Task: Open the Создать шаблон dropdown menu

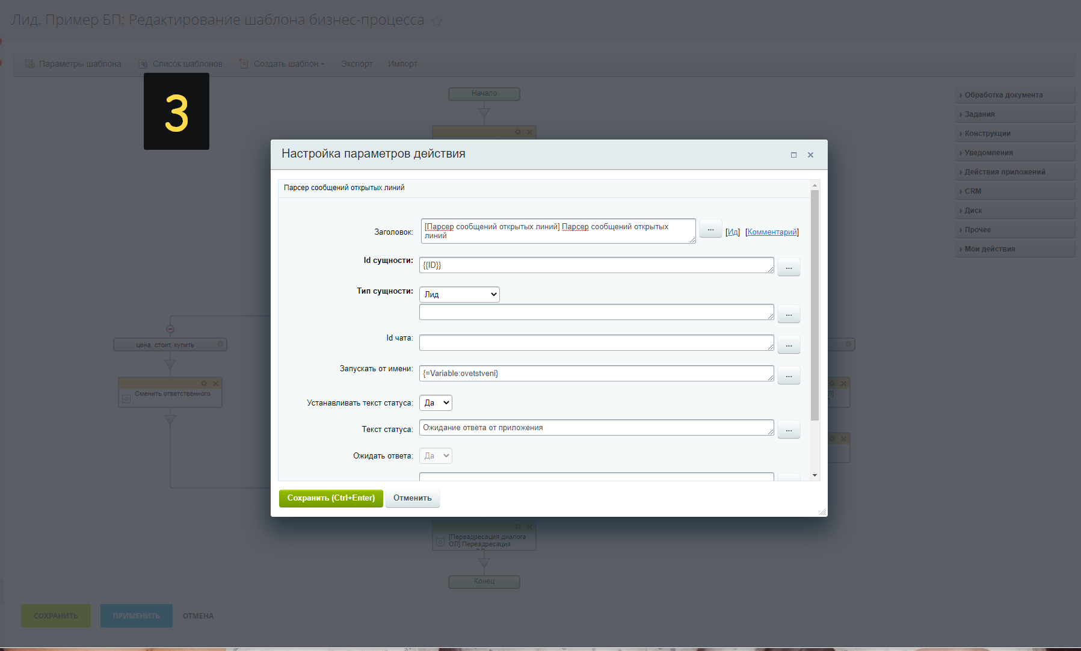Action: click(282, 64)
